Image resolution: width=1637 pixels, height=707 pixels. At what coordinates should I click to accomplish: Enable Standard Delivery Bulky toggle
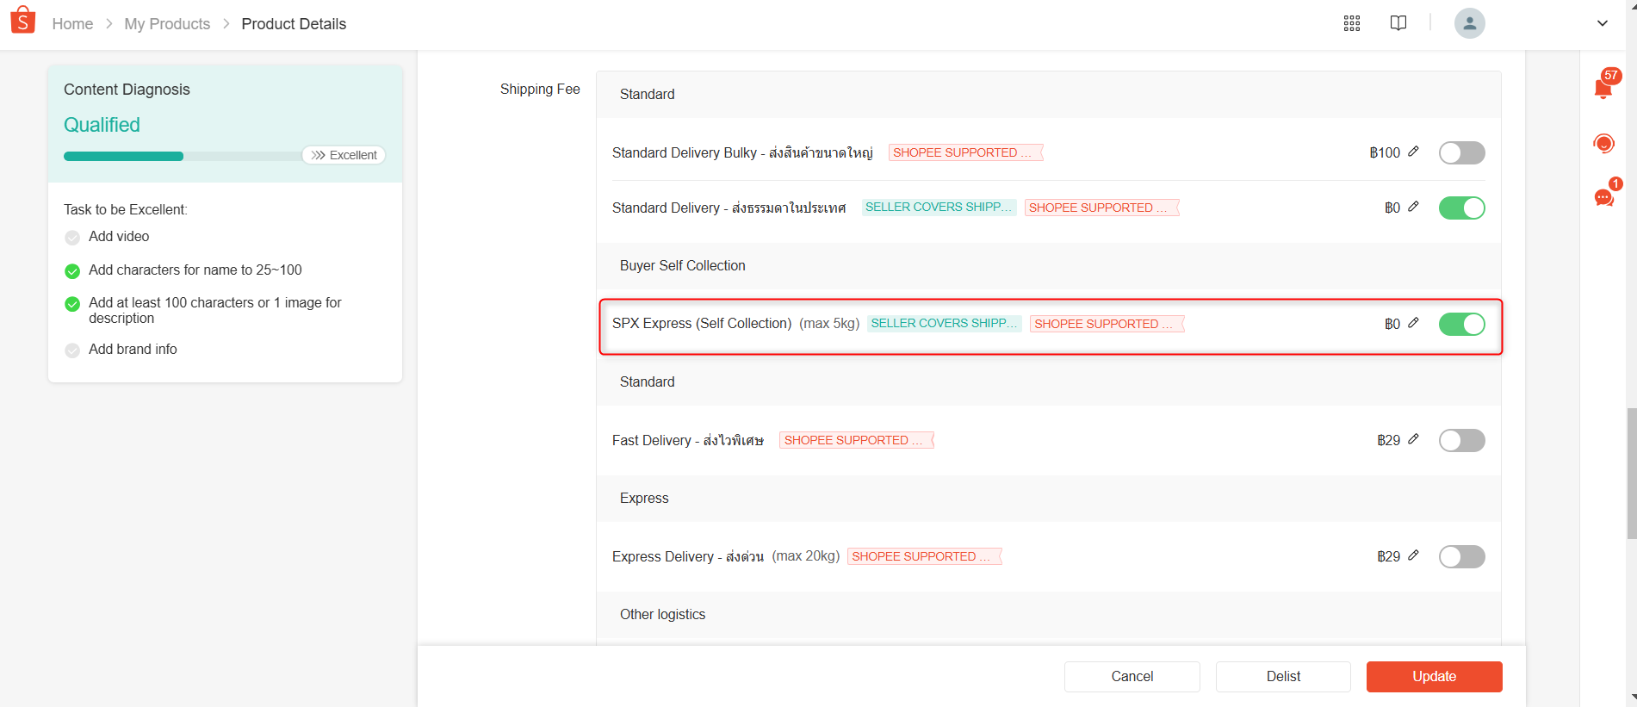coord(1461,152)
